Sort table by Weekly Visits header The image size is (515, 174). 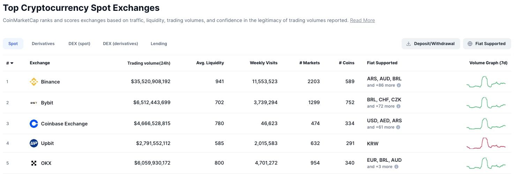pyautogui.click(x=263, y=63)
